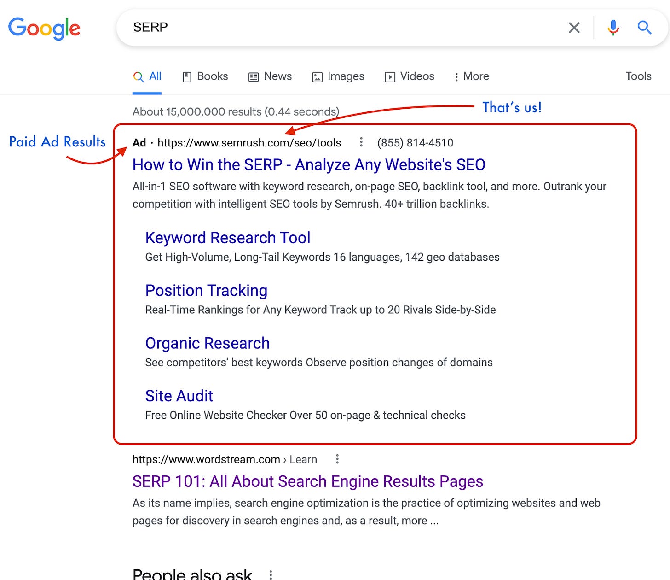Click the 'See competitors' best keywords' description
670x580 pixels.
click(319, 363)
